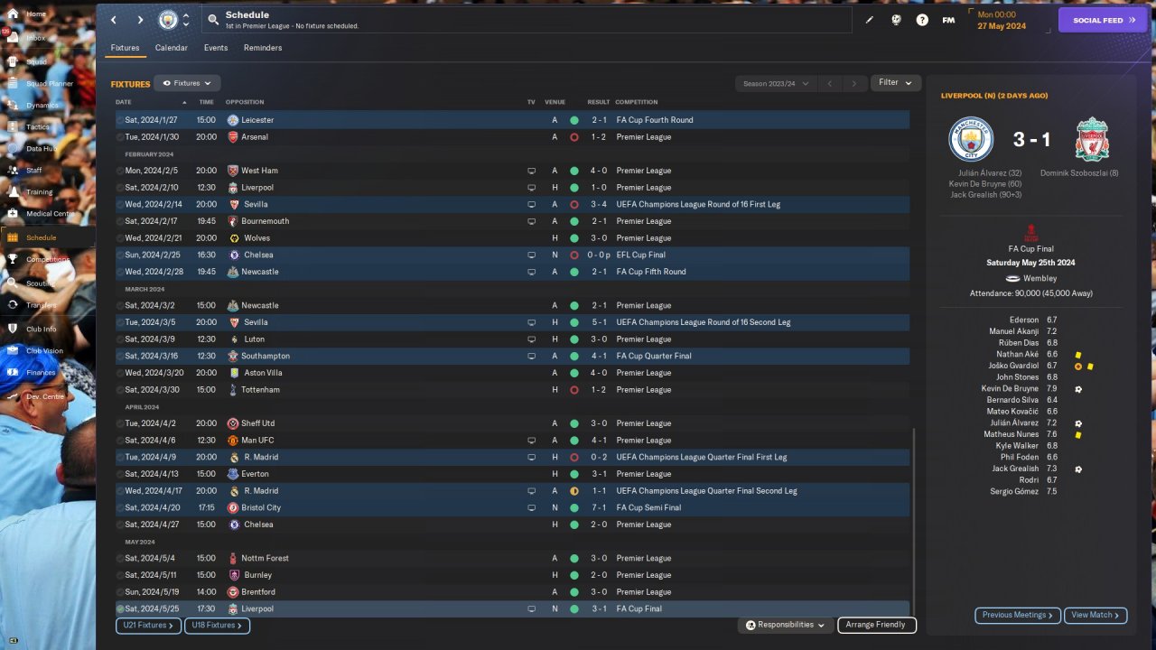The height and width of the screenshot is (650, 1156).
Task: Sort fixtures by the Date column header
Action: 124,102
